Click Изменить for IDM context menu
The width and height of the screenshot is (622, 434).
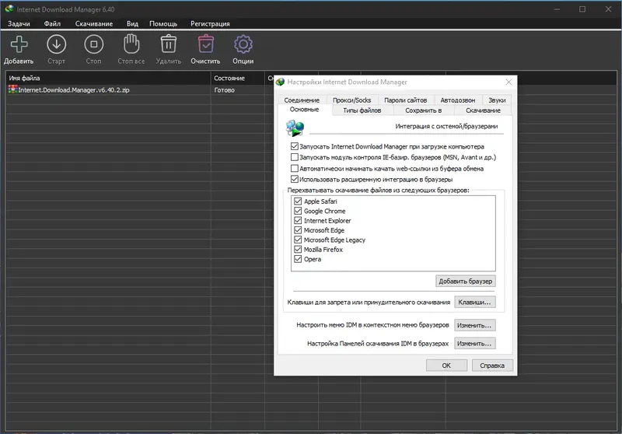[475, 325]
